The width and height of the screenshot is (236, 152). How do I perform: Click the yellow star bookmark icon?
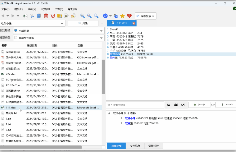(x=123, y=16)
